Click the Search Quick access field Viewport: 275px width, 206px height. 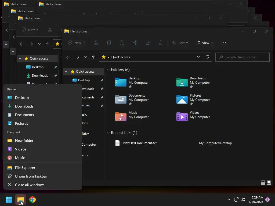coord(243,57)
